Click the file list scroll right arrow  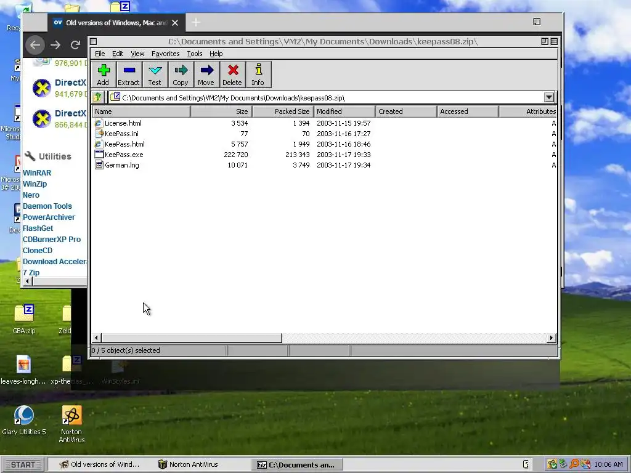tap(552, 338)
